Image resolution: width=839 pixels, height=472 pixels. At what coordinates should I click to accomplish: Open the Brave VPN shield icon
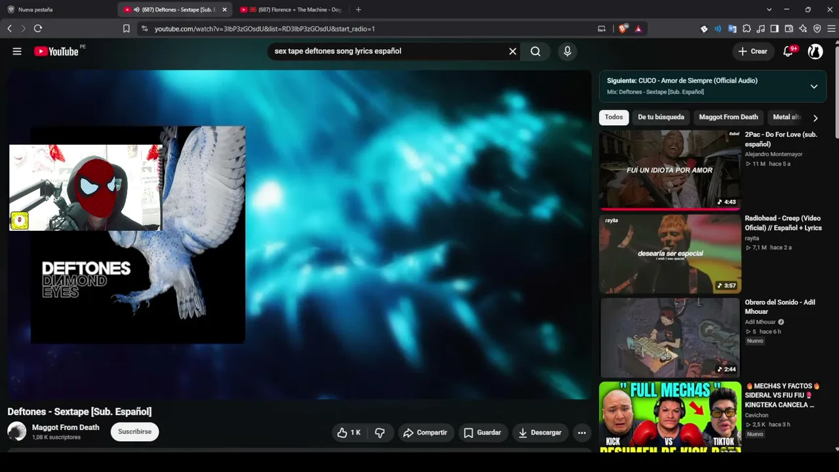point(817,29)
